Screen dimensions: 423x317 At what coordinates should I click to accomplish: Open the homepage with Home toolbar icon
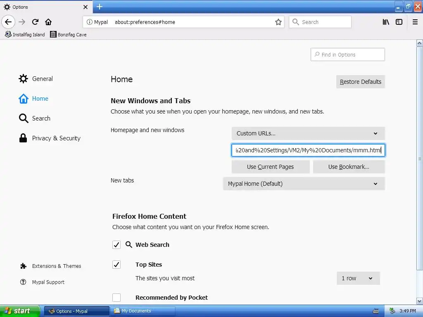click(48, 22)
